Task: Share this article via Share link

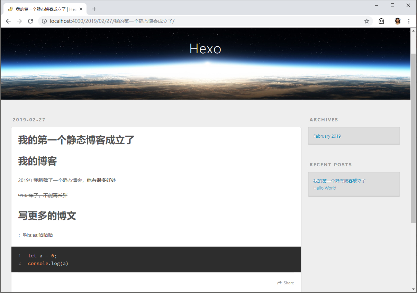Action: (x=285, y=283)
